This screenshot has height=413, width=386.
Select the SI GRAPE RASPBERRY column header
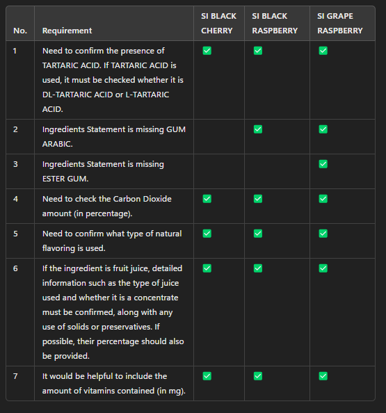tap(340, 23)
